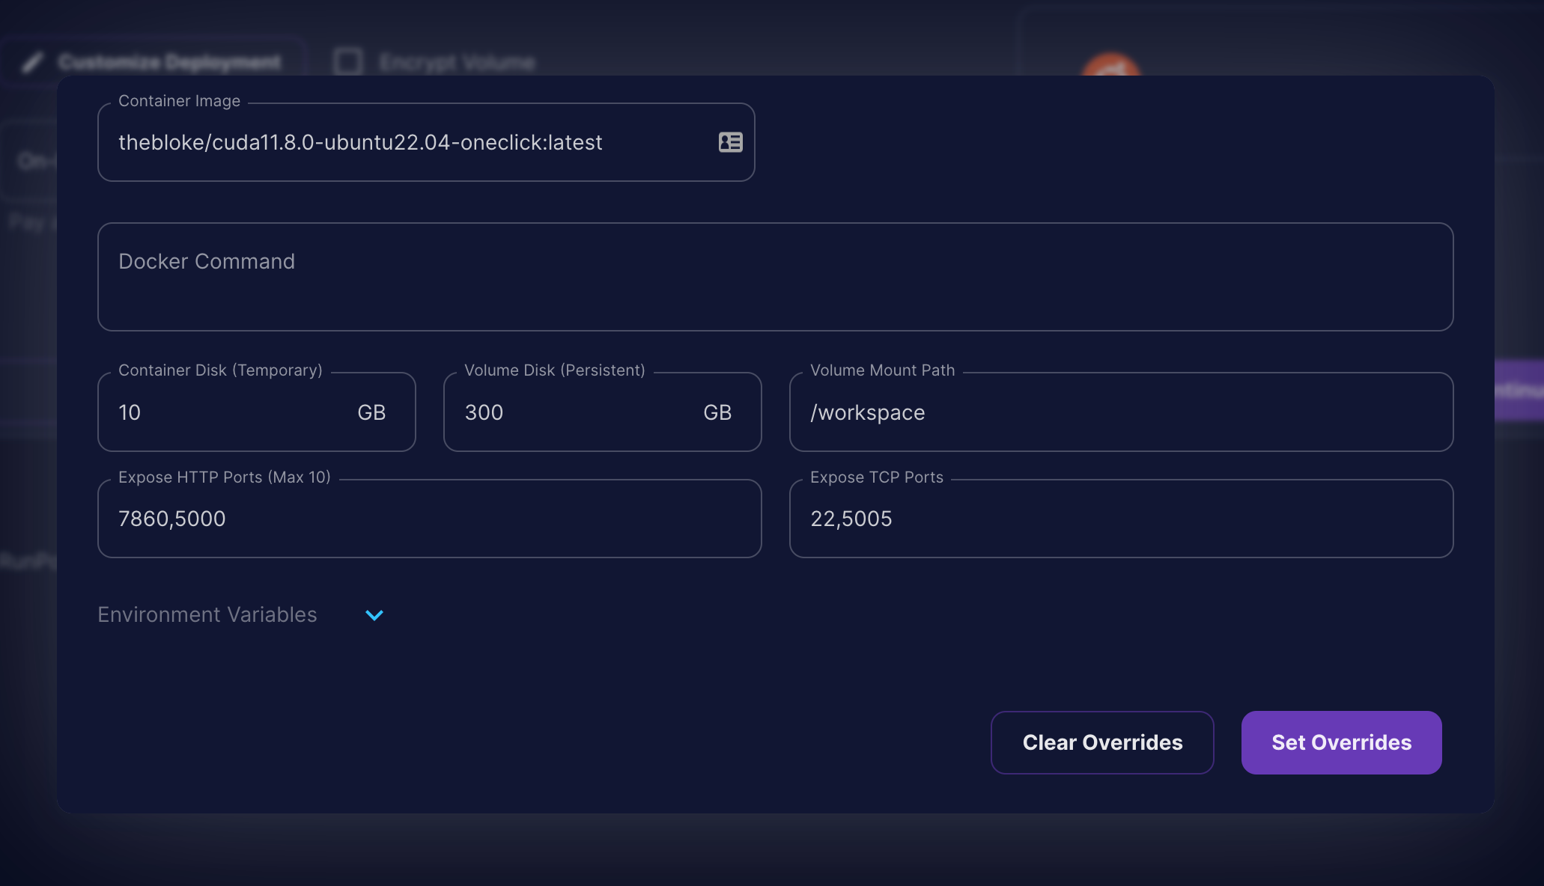Click the Encrypt Volume label text
The height and width of the screenshot is (886, 1544).
click(457, 62)
